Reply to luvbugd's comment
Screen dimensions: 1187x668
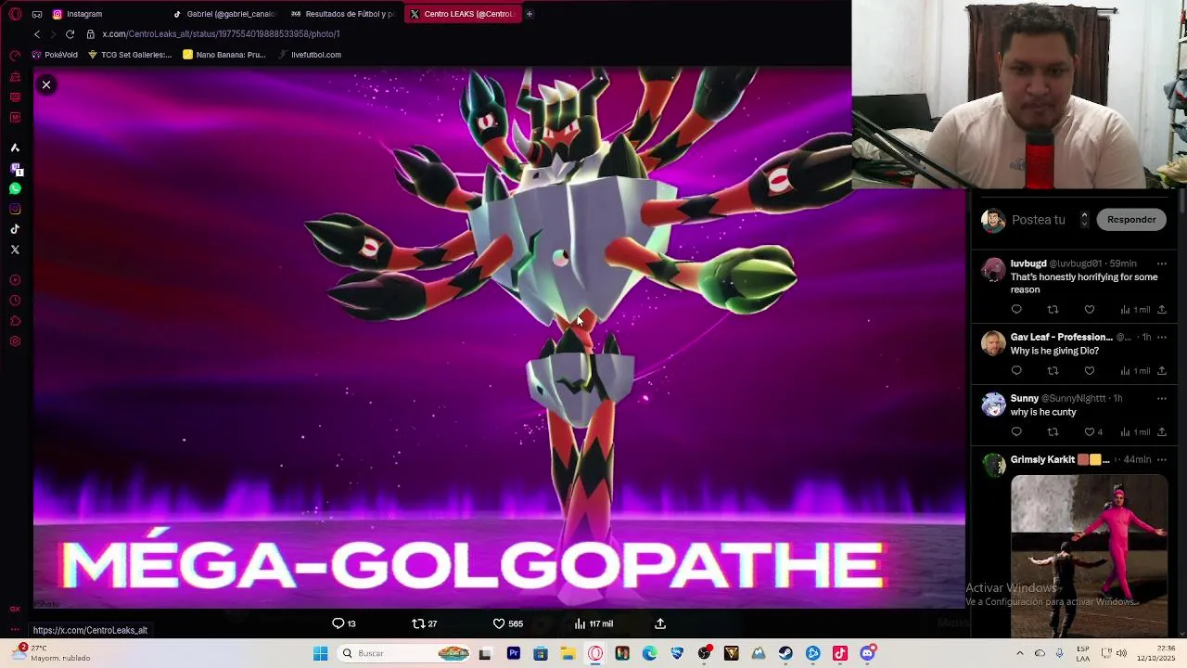[x=1016, y=310]
